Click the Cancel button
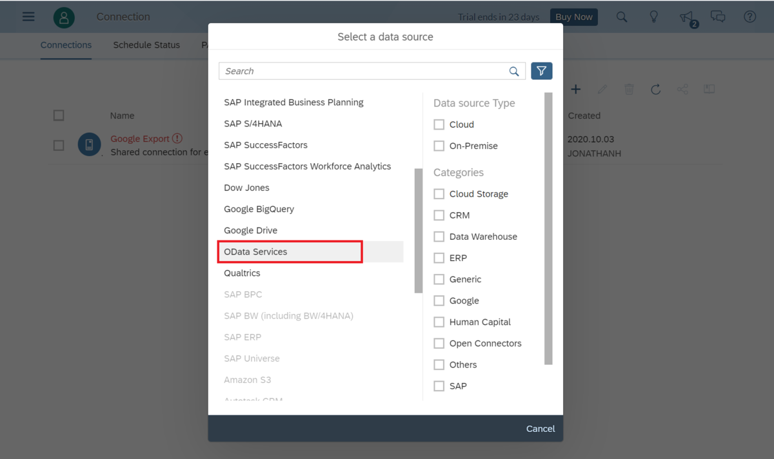Screen dimensions: 774x459 [x=541, y=429]
